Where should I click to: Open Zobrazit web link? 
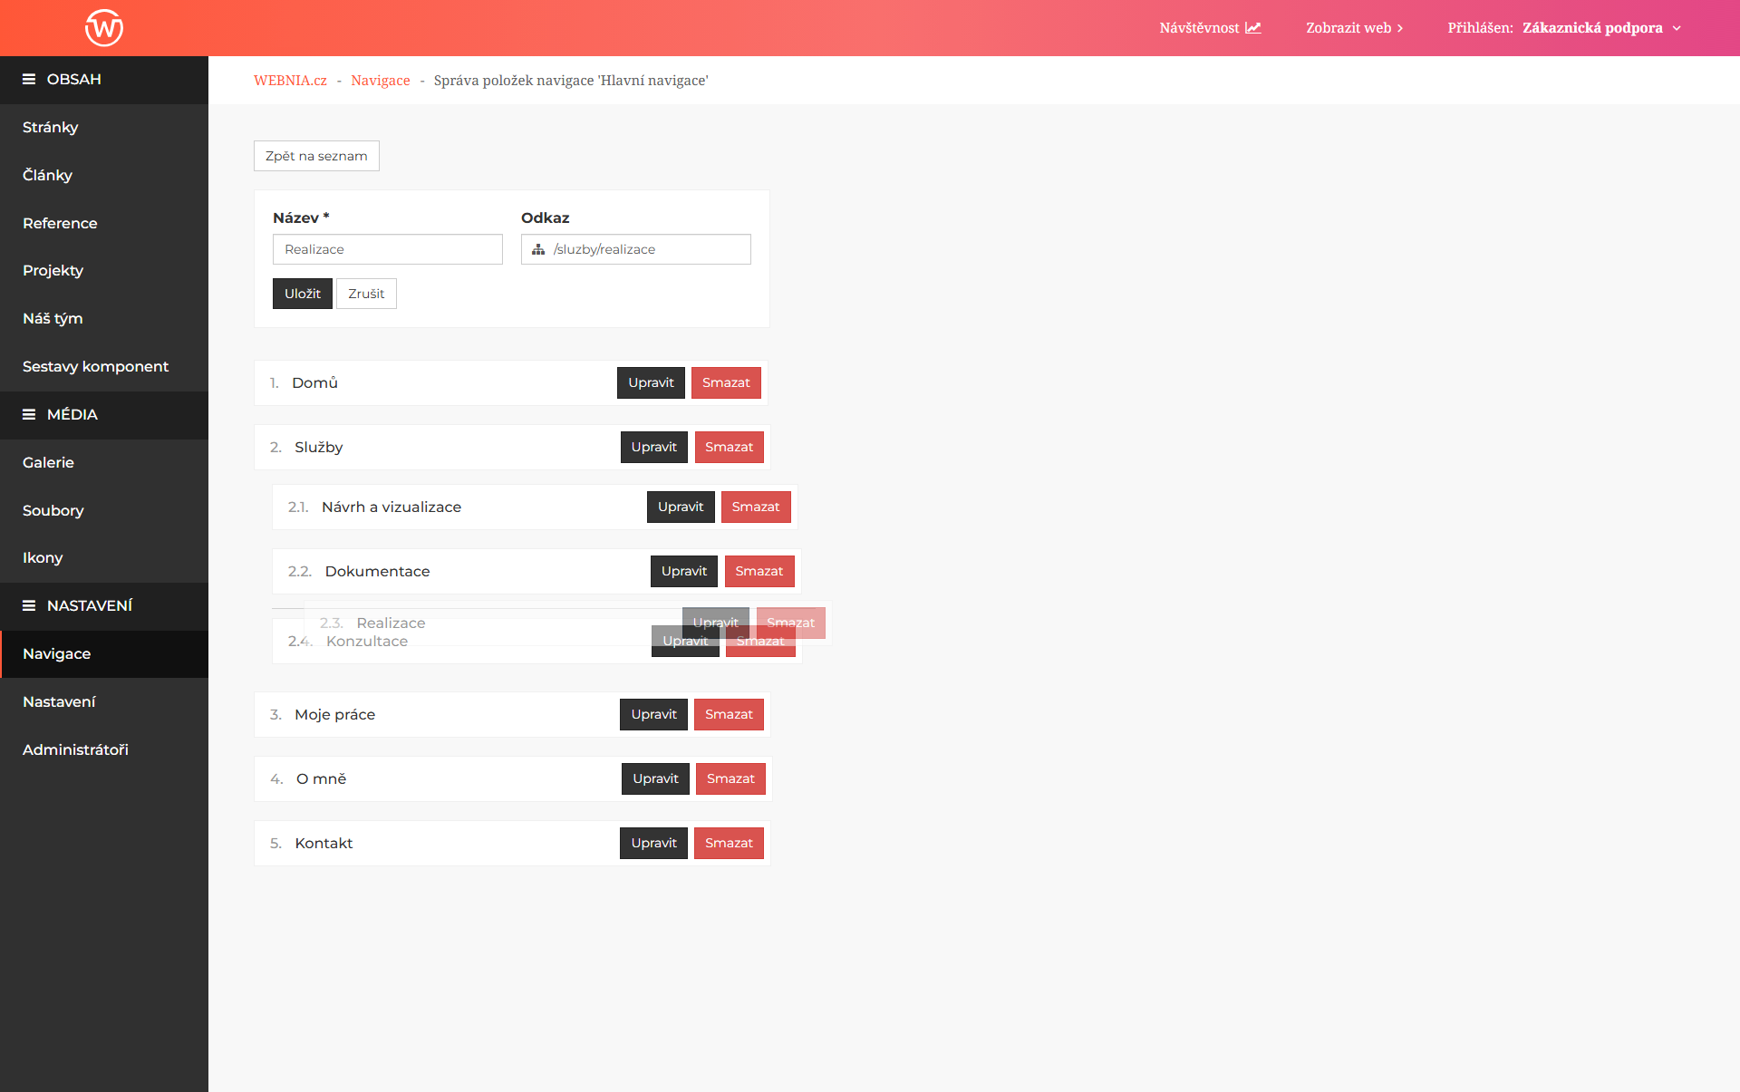tap(1355, 28)
